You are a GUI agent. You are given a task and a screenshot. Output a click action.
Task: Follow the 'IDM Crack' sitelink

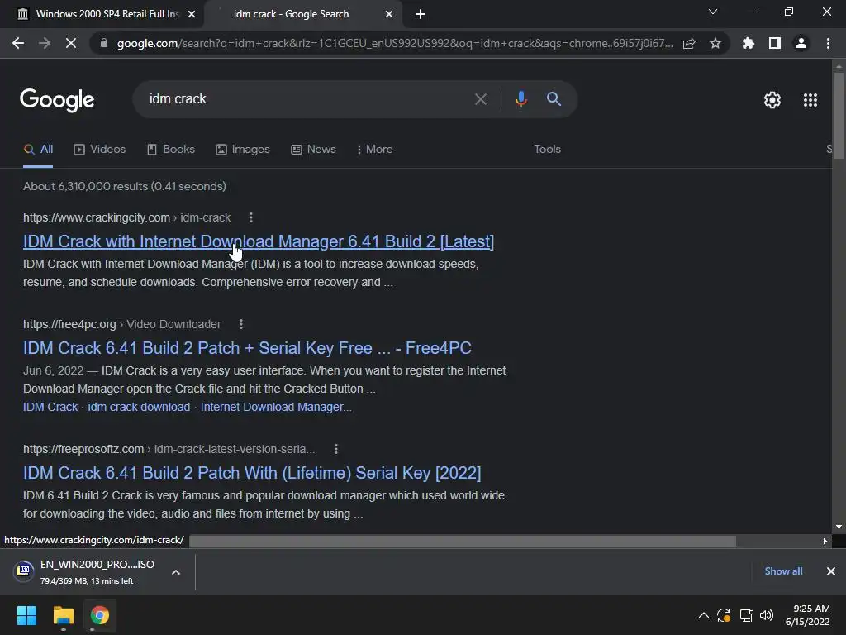click(x=50, y=407)
